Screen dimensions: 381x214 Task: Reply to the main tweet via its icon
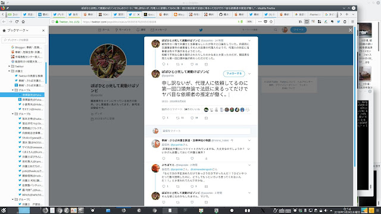(x=164, y=118)
